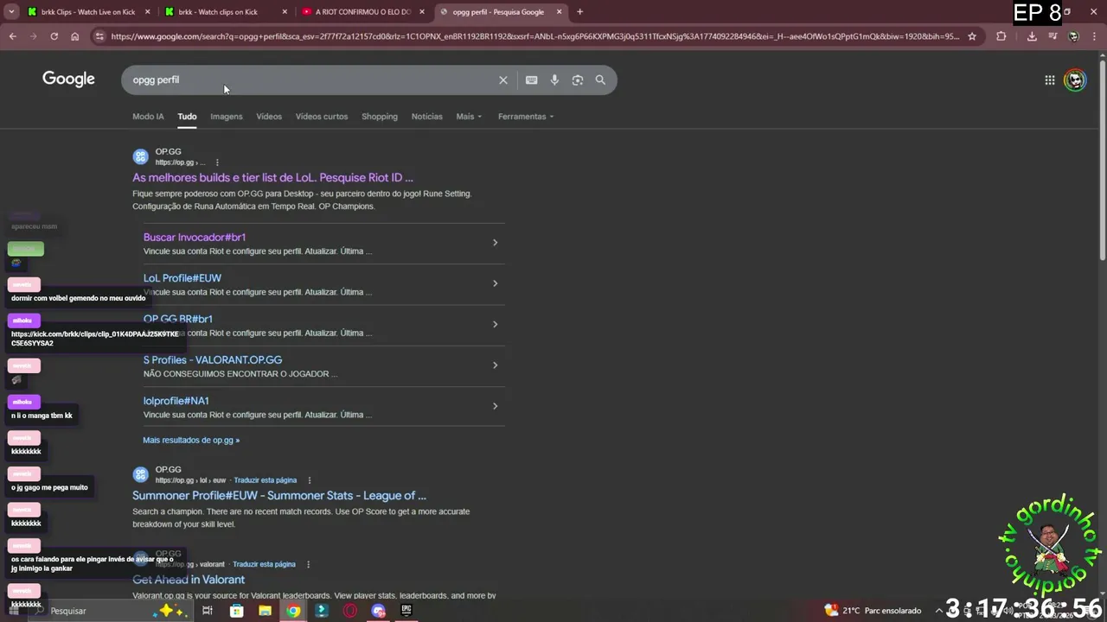Image resolution: width=1107 pixels, height=622 pixels.
Task: Select the Vídeos curtos search tab
Action: pyautogui.click(x=322, y=117)
